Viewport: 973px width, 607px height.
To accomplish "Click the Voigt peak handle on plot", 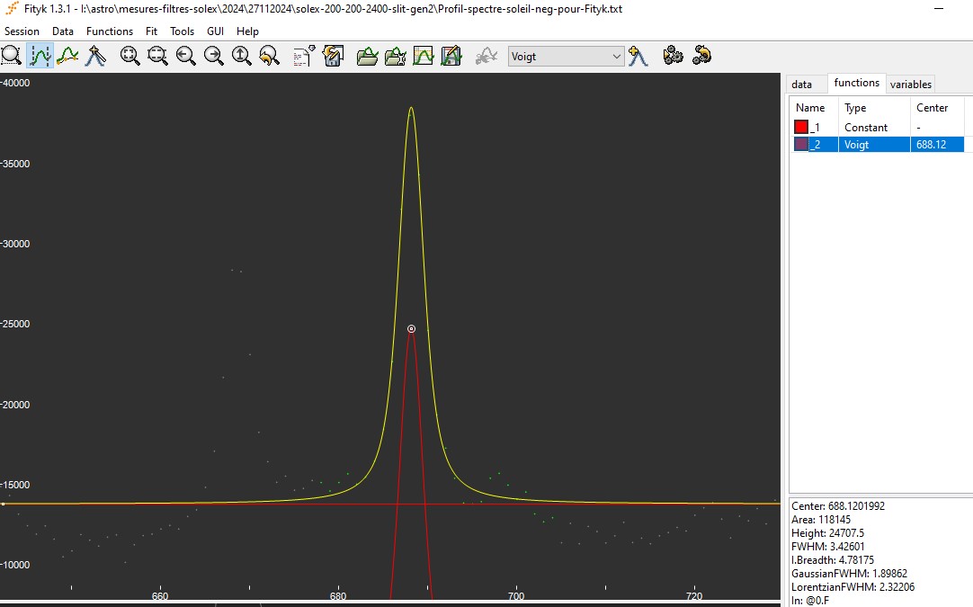I will (x=412, y=329).
